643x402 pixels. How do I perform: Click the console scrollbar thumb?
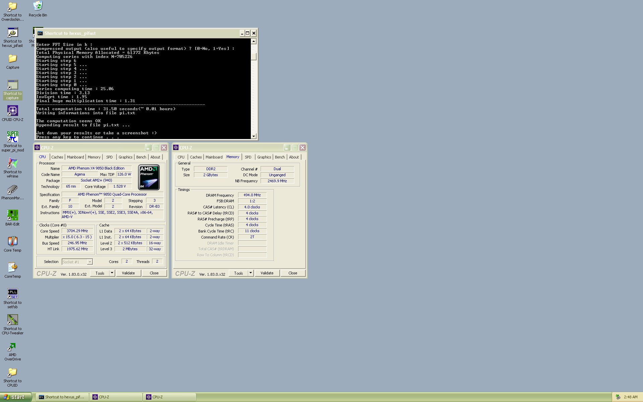[254, 56]
